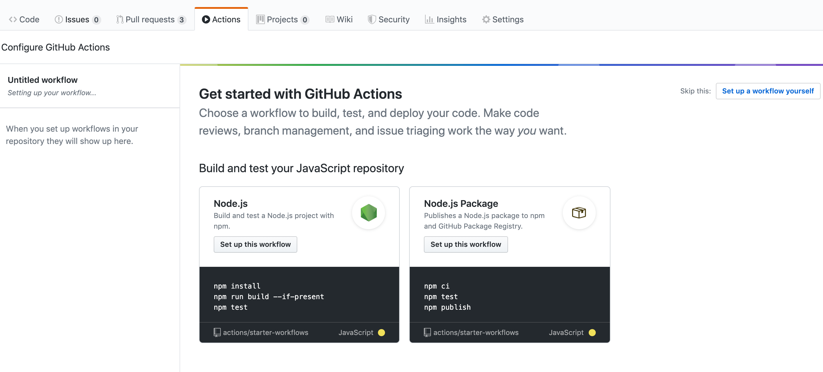This screenshot has height=372, width=823.
Task: Click the repo book icon on Node.js card
Action: (x=217, y=332)
